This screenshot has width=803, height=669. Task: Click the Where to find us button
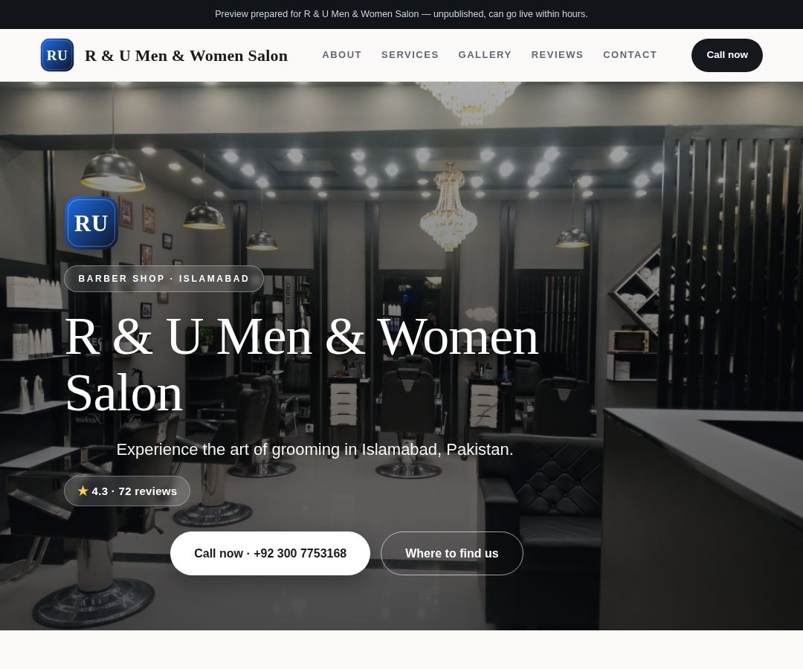coord(452,553)
